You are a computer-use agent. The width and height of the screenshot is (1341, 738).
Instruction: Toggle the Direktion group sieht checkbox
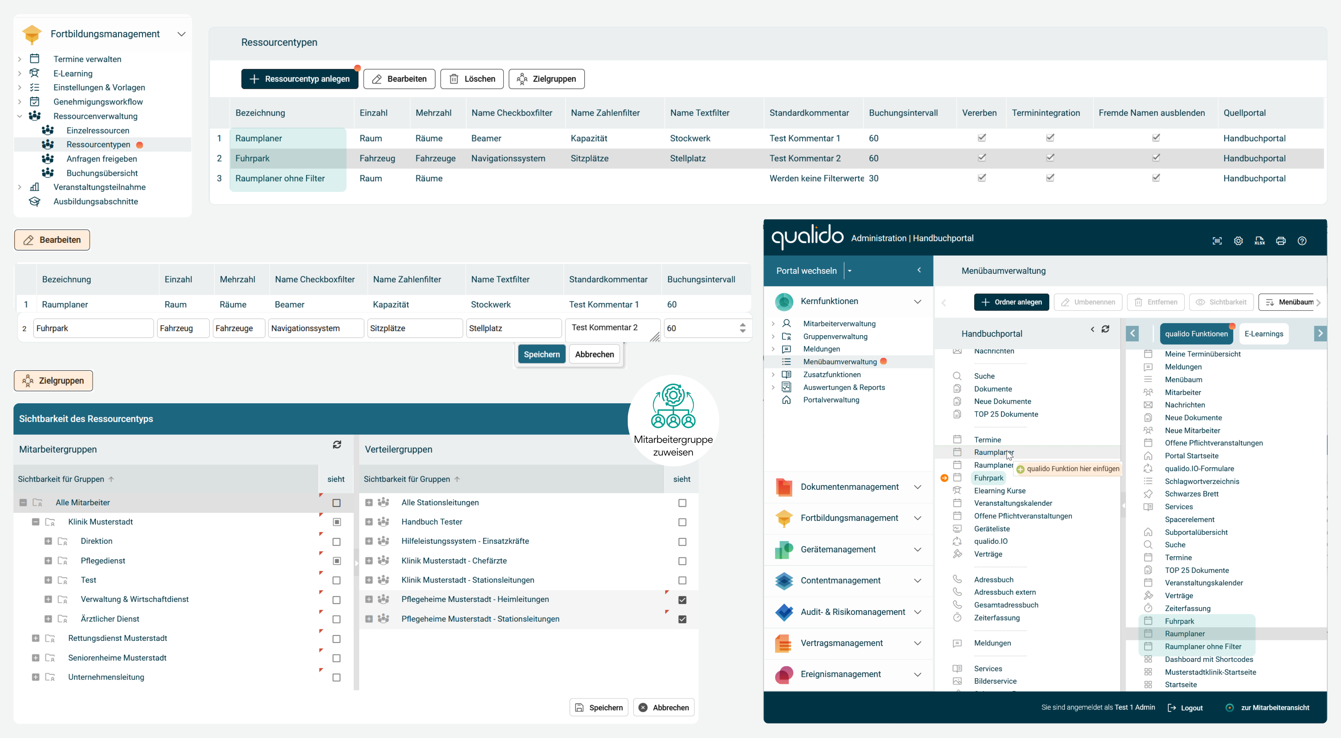336,542
